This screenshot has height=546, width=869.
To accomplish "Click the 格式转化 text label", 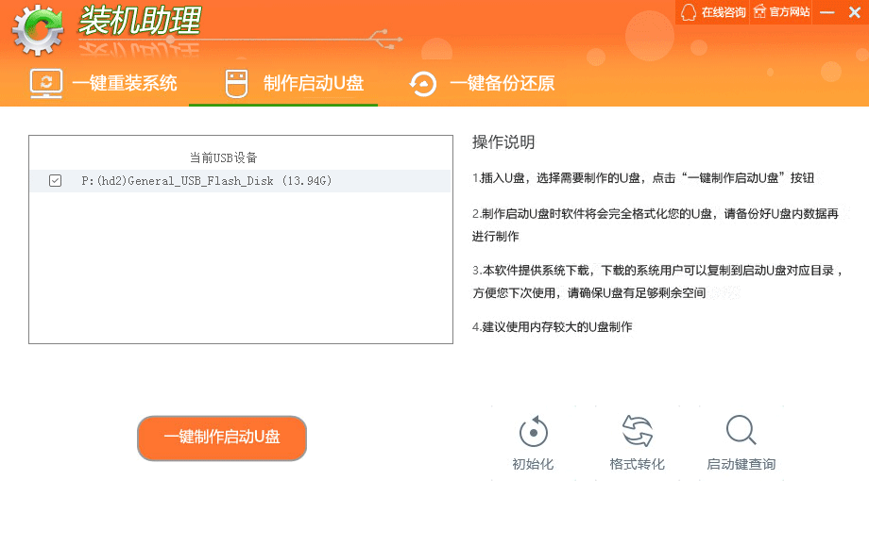I will pyautogui.click(x=638, y=464).
